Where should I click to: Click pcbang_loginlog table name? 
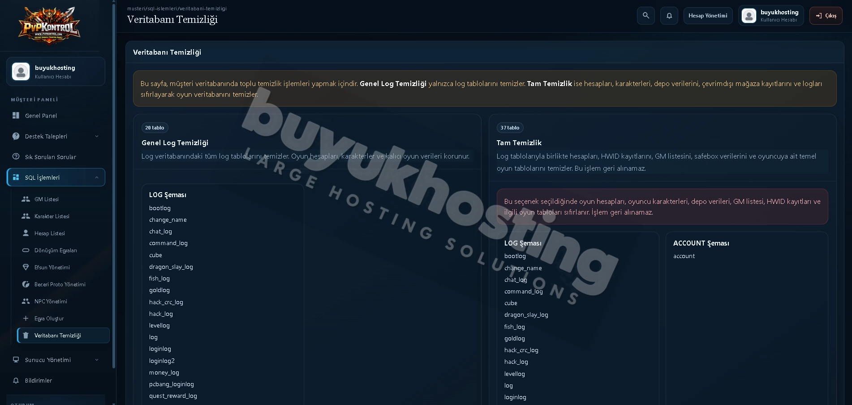[172, 384]
